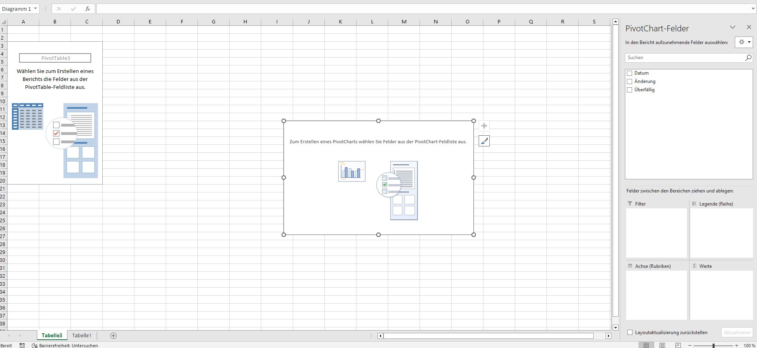757x348 pixels.
Task: Check the Datum field checkbox
Action: coord(629,73)
